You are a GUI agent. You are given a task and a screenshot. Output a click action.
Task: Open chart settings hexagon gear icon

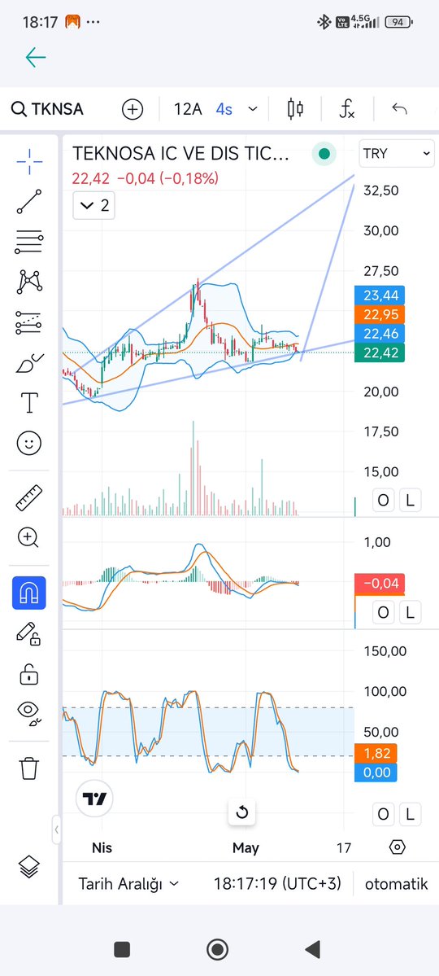[398, 847]
